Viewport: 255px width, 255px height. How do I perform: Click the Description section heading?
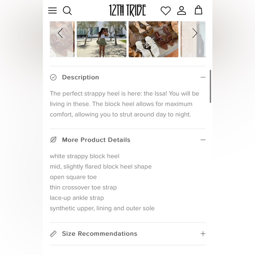click(x=80, y=77)
